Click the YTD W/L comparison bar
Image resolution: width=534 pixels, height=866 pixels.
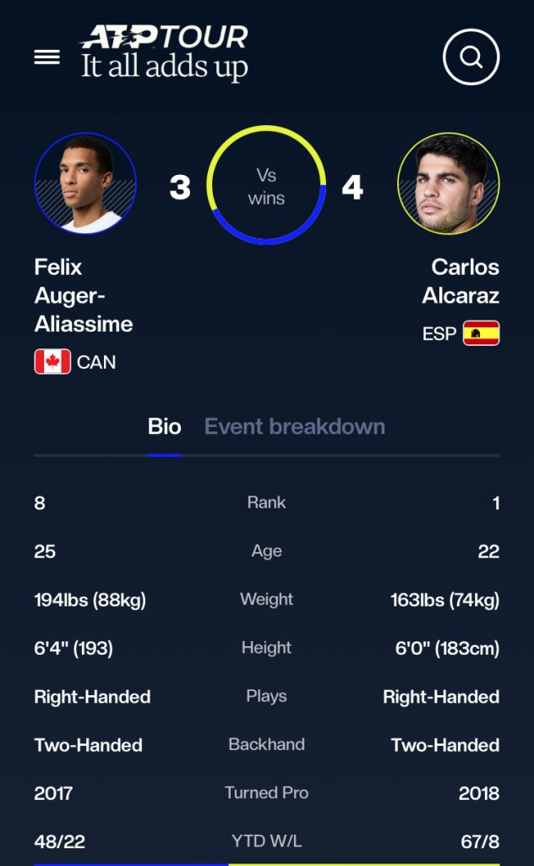267,863
